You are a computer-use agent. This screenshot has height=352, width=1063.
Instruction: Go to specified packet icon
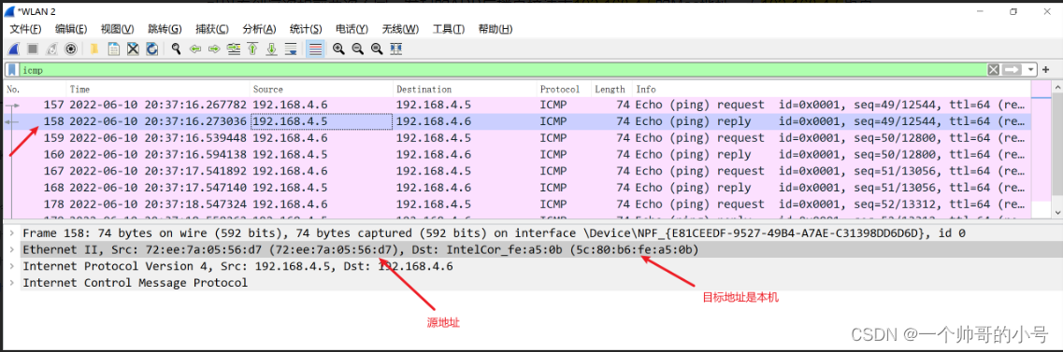click(234, 49)
